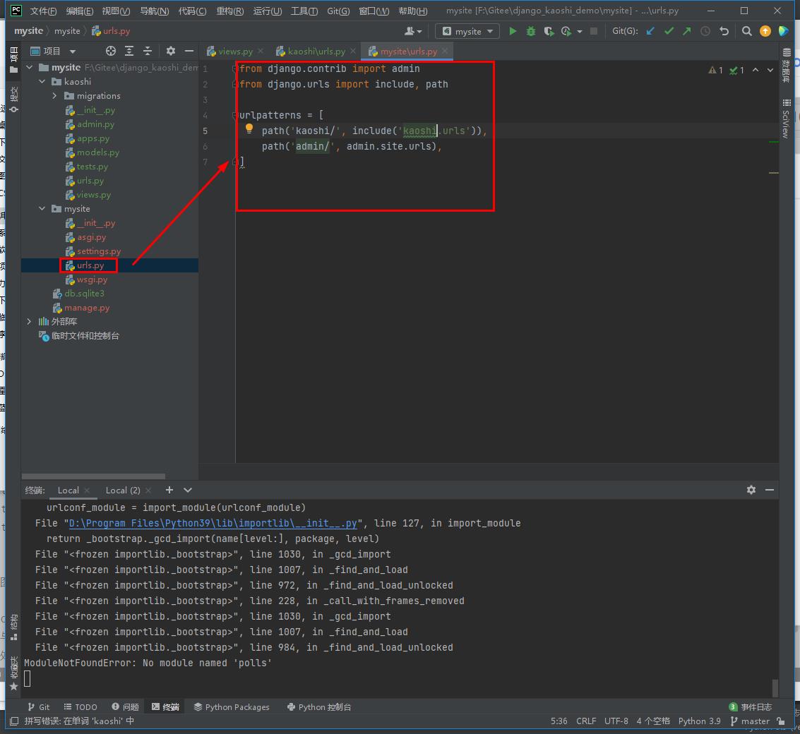Go to next highlighted error arrow
The width and height of the screenshot is (800, 734).
770,71
